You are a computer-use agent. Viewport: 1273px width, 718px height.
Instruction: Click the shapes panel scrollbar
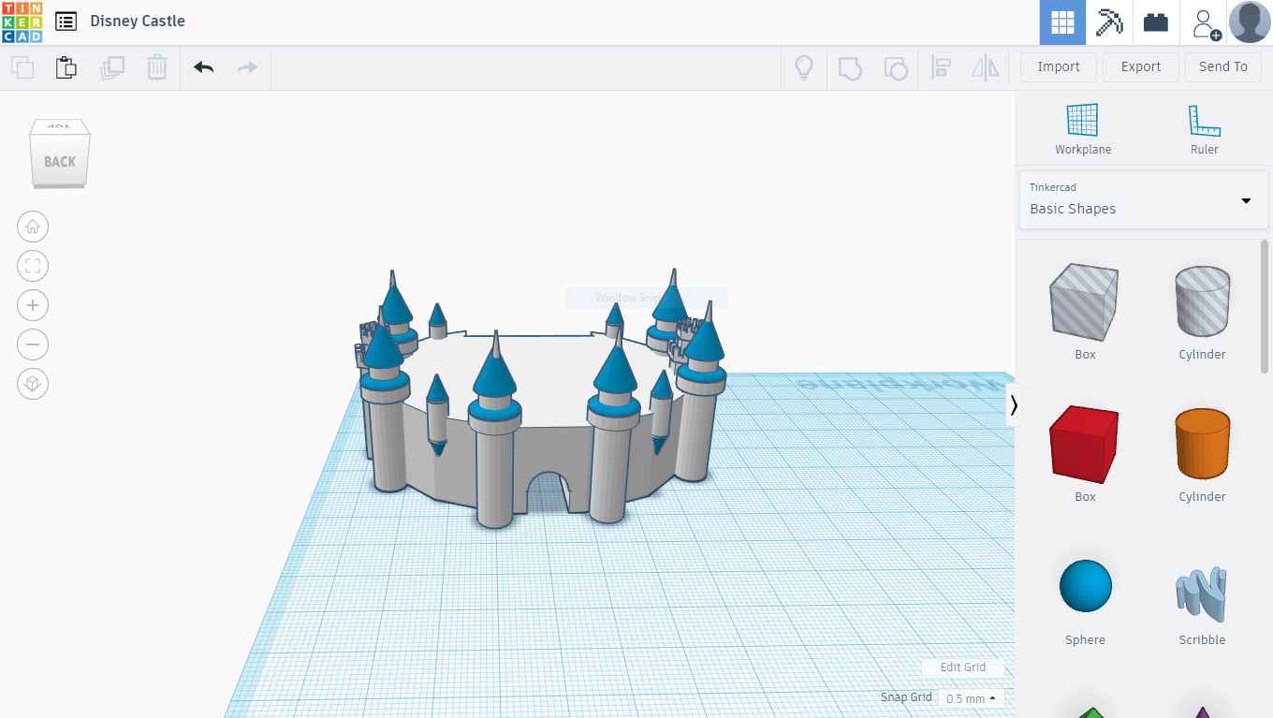click(1266, 306)
